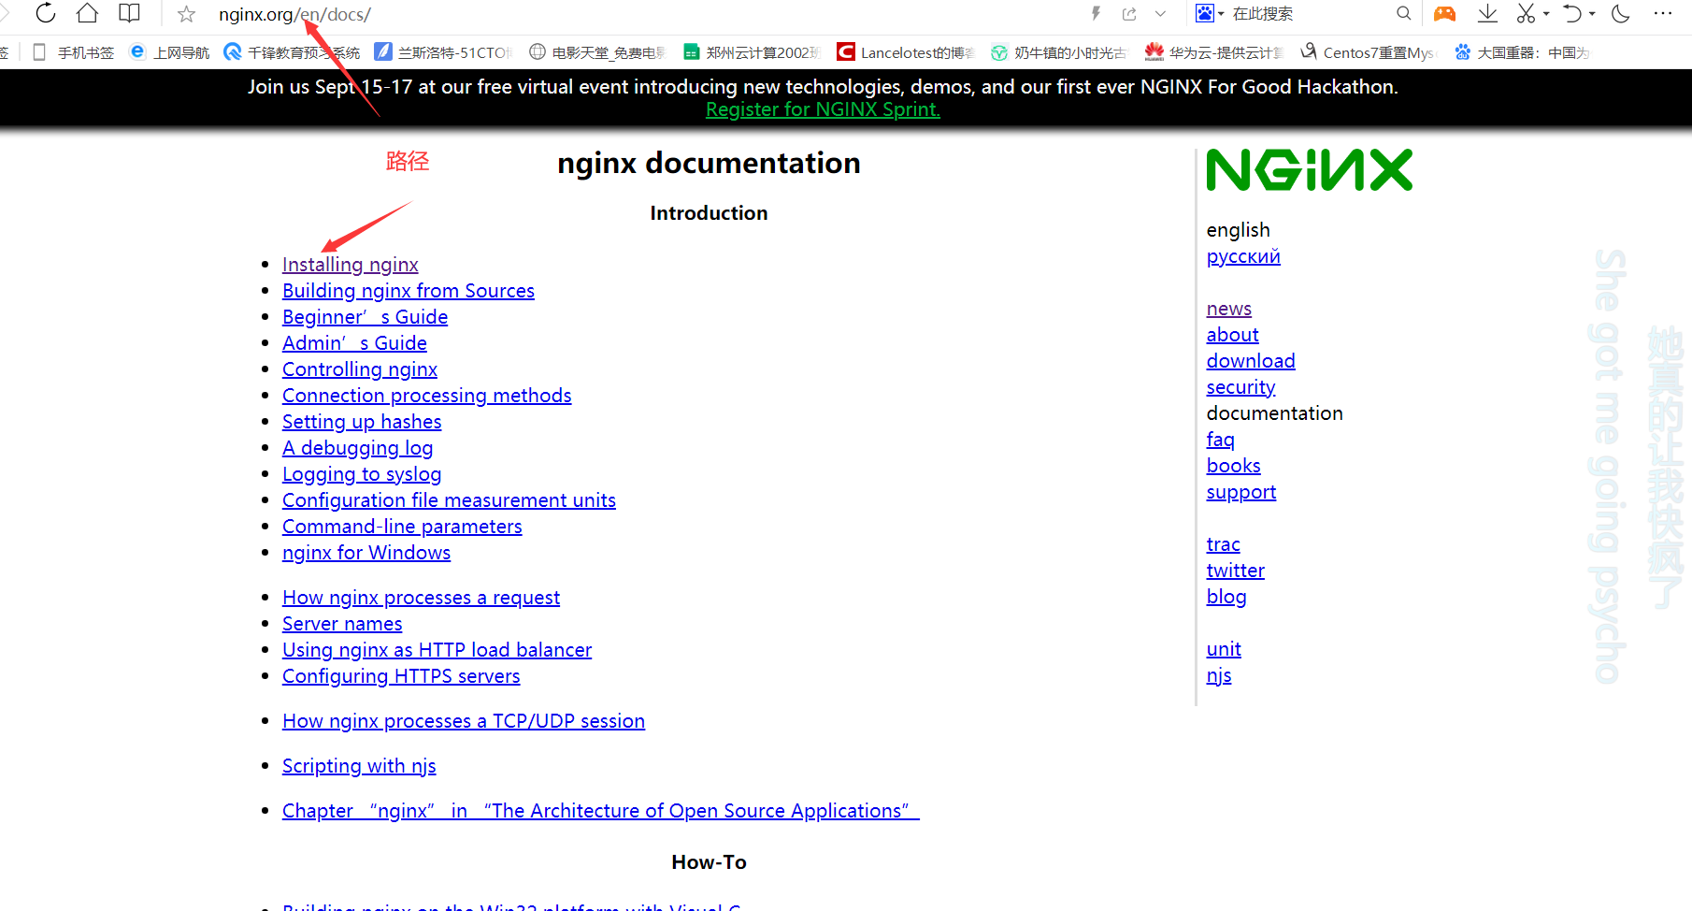Open the Command-line parameters link
Screen dimensions: 1692x911
coord(402,527)
